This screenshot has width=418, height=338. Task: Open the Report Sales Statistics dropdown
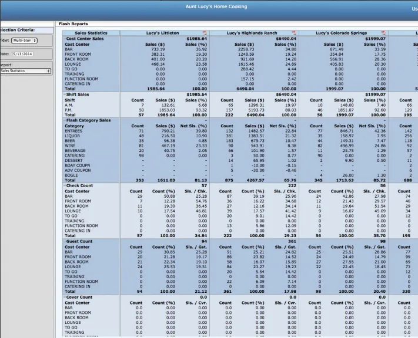25,71
